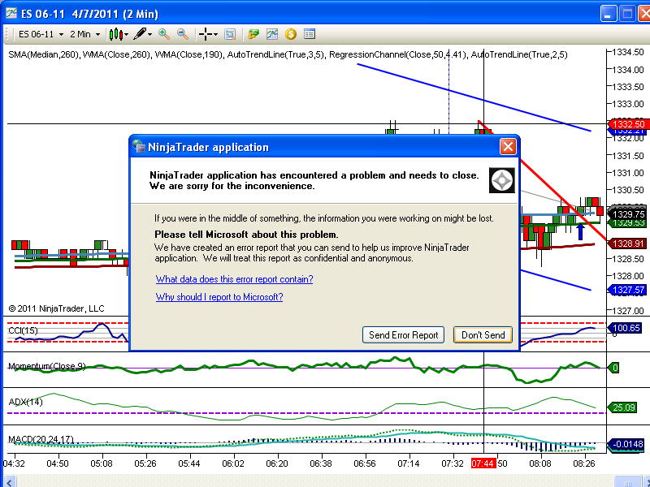The image size is (650, 487).
Task: Click the left arrow of horizontal scrollbar
Action: (9, 481)
